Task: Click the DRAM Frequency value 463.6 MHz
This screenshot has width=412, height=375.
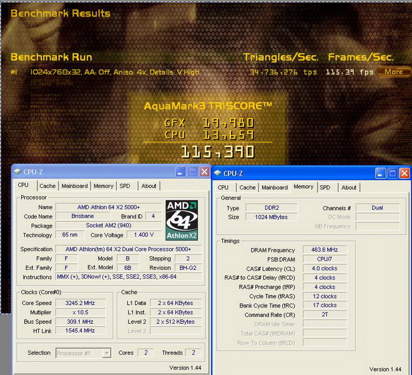Action: (x=325, y=249)
